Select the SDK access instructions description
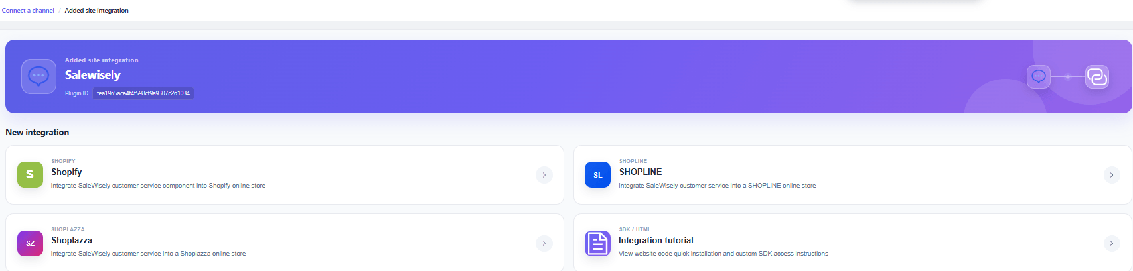Screen dimensions: 1133x271 pyautogui.click(x=723, y=254)
